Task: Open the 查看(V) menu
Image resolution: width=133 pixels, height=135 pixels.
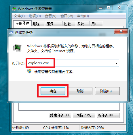Action: click(51, 16)
